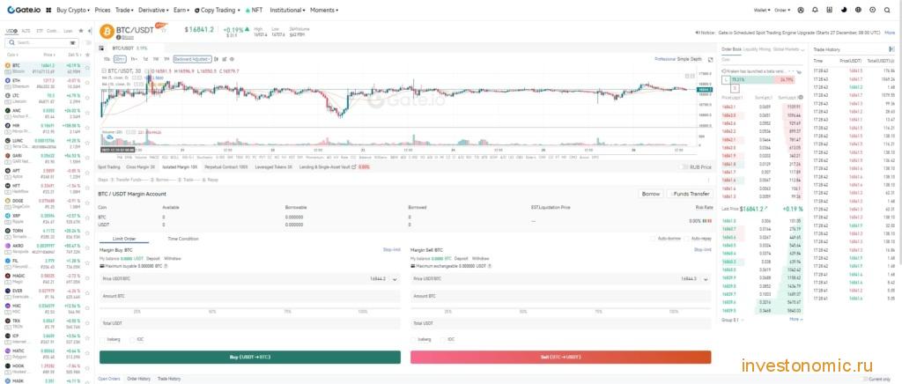
Task: Expand the sell price dropdown arrow
Action: (706, 279)
